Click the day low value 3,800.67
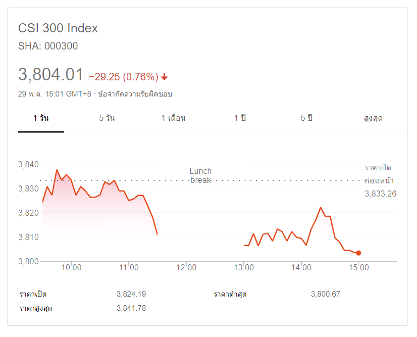 click(x=325, y=294)
